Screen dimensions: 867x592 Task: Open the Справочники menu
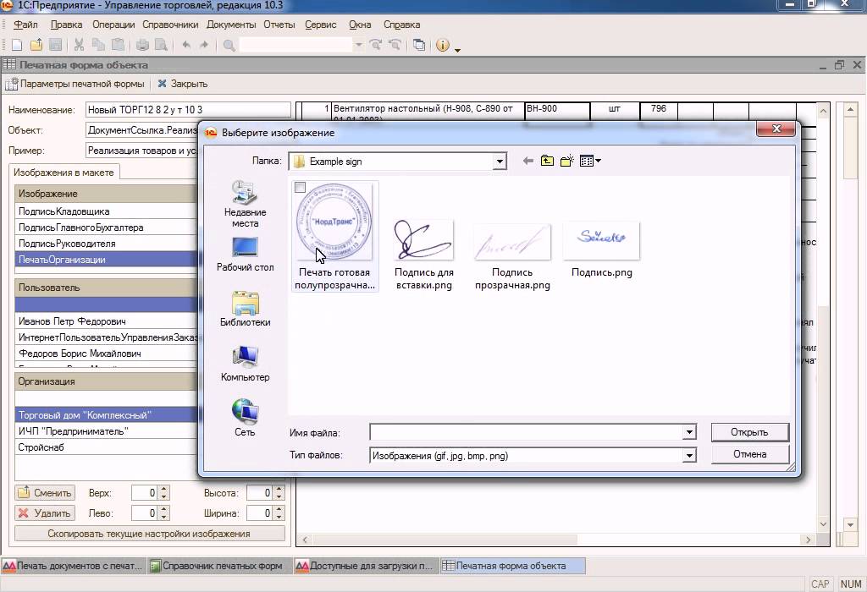(170, 25)
